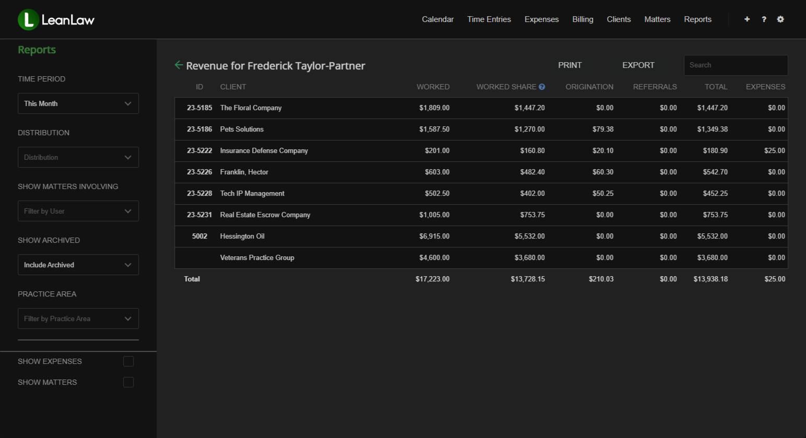The height and width of the screenshot is (438, 806).
Task: Click the Total row label
Action: click(x=192, y=279)
